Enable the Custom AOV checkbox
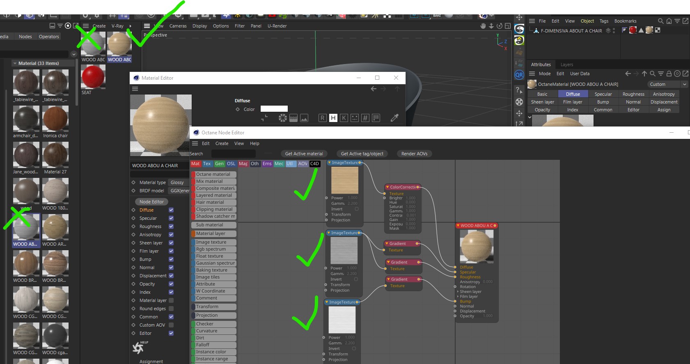 (171, 325)
